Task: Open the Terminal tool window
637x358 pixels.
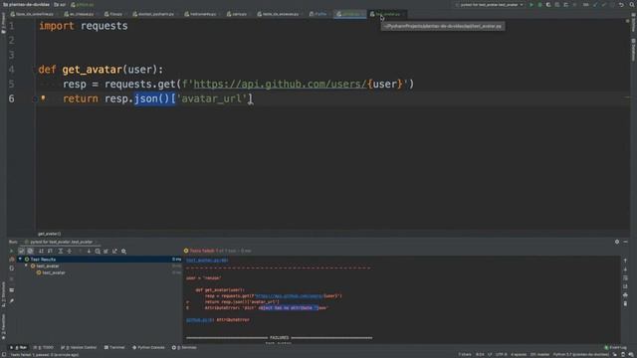Action: tap(114, 347)
